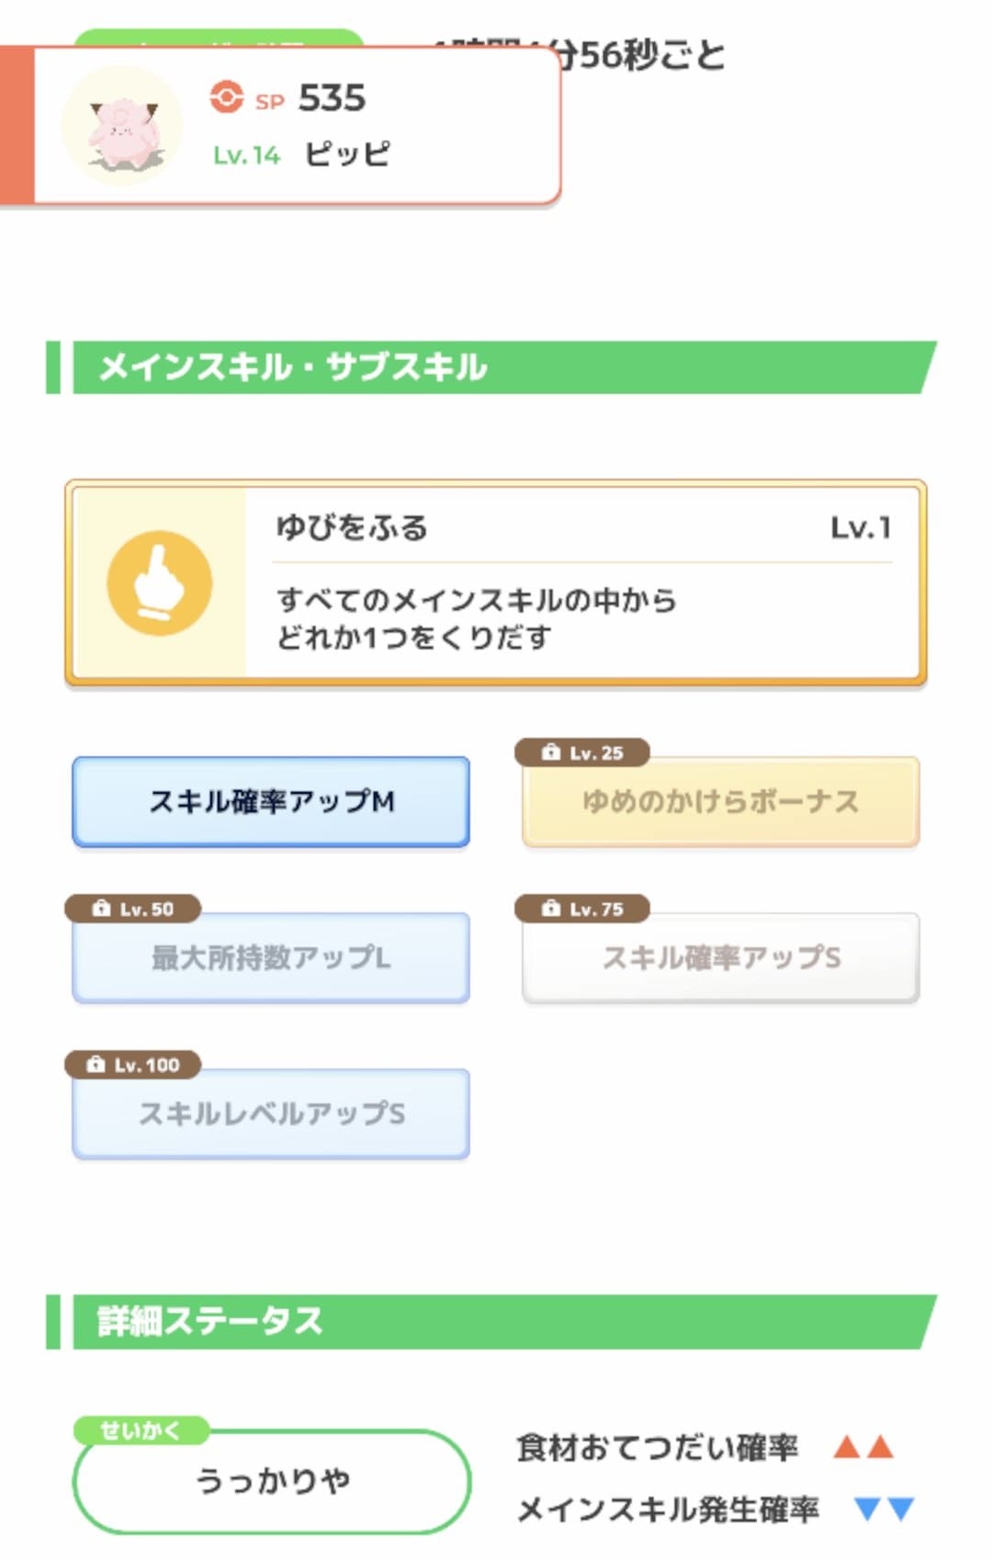This screenshot has height=1560, width=992.
Task: Tap the せいかく label tag
Action: point(141,1430)
